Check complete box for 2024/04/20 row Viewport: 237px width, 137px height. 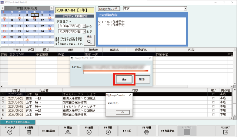[x=213, y=98]
